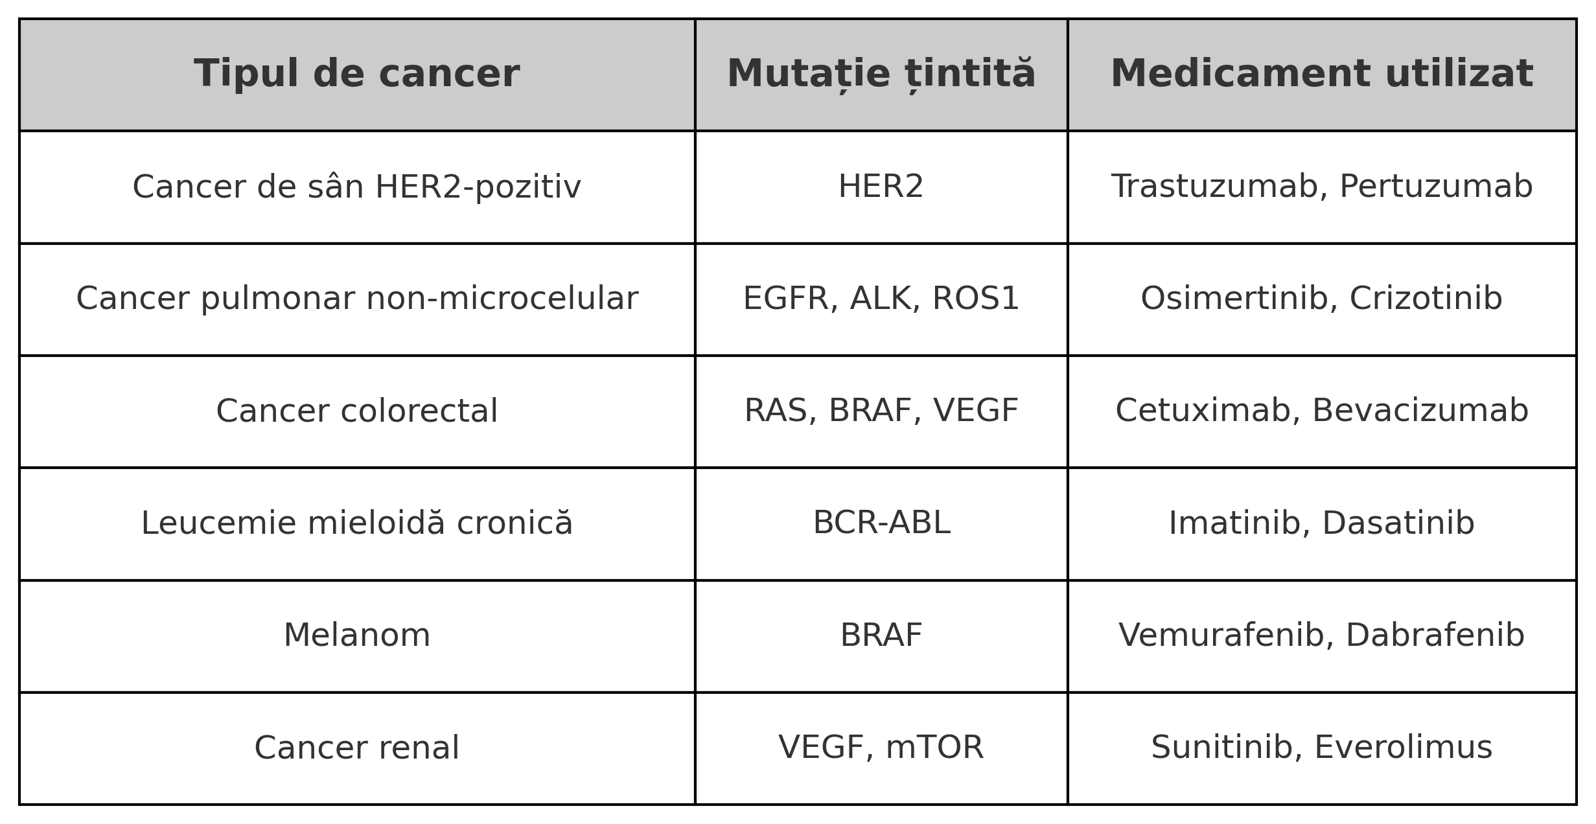Select the 'Cancer renal' cell
The width and height of the screenshot is (1596, 824).
click(x=356, y=748)
